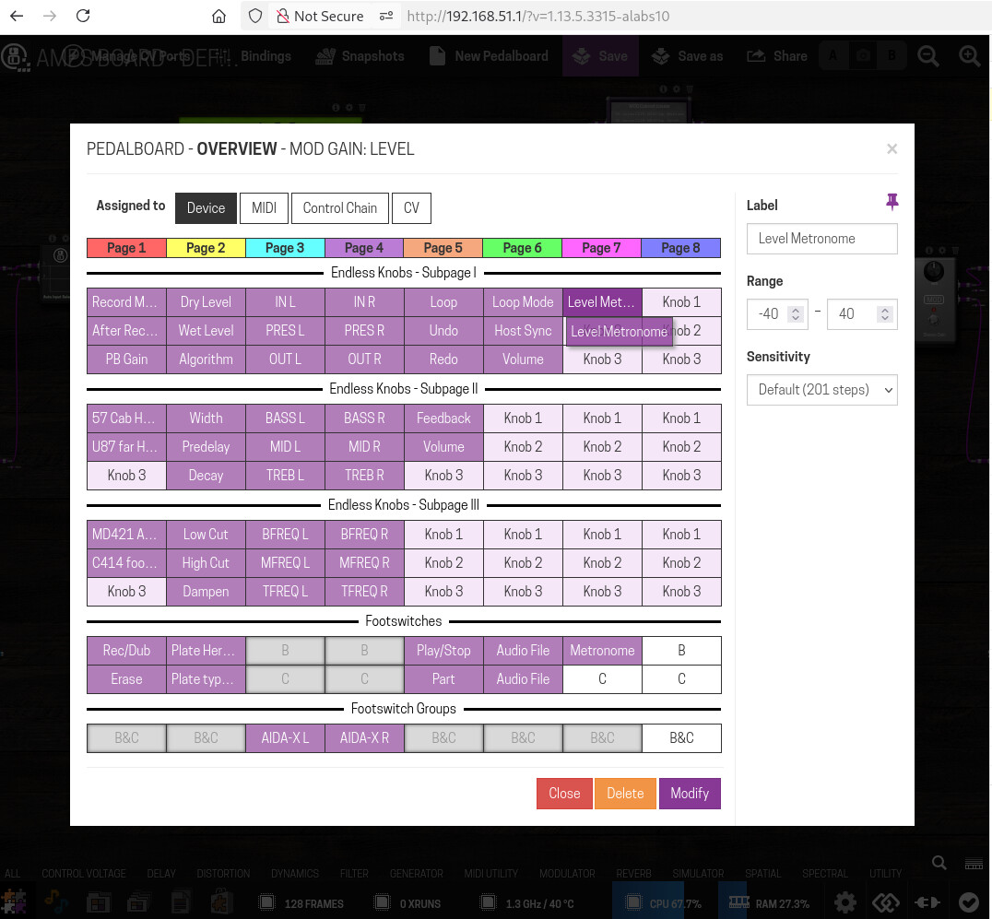The height and width of the screenshot is (919, 992).
Task: Close the dialog with the X icon
Action: (892, 148)
